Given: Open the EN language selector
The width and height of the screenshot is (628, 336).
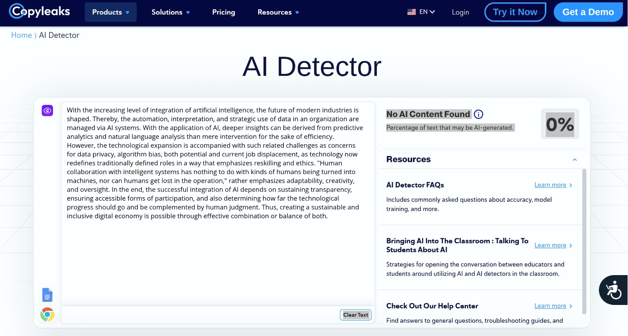Looking at the screenshot, I should (427, 12).
